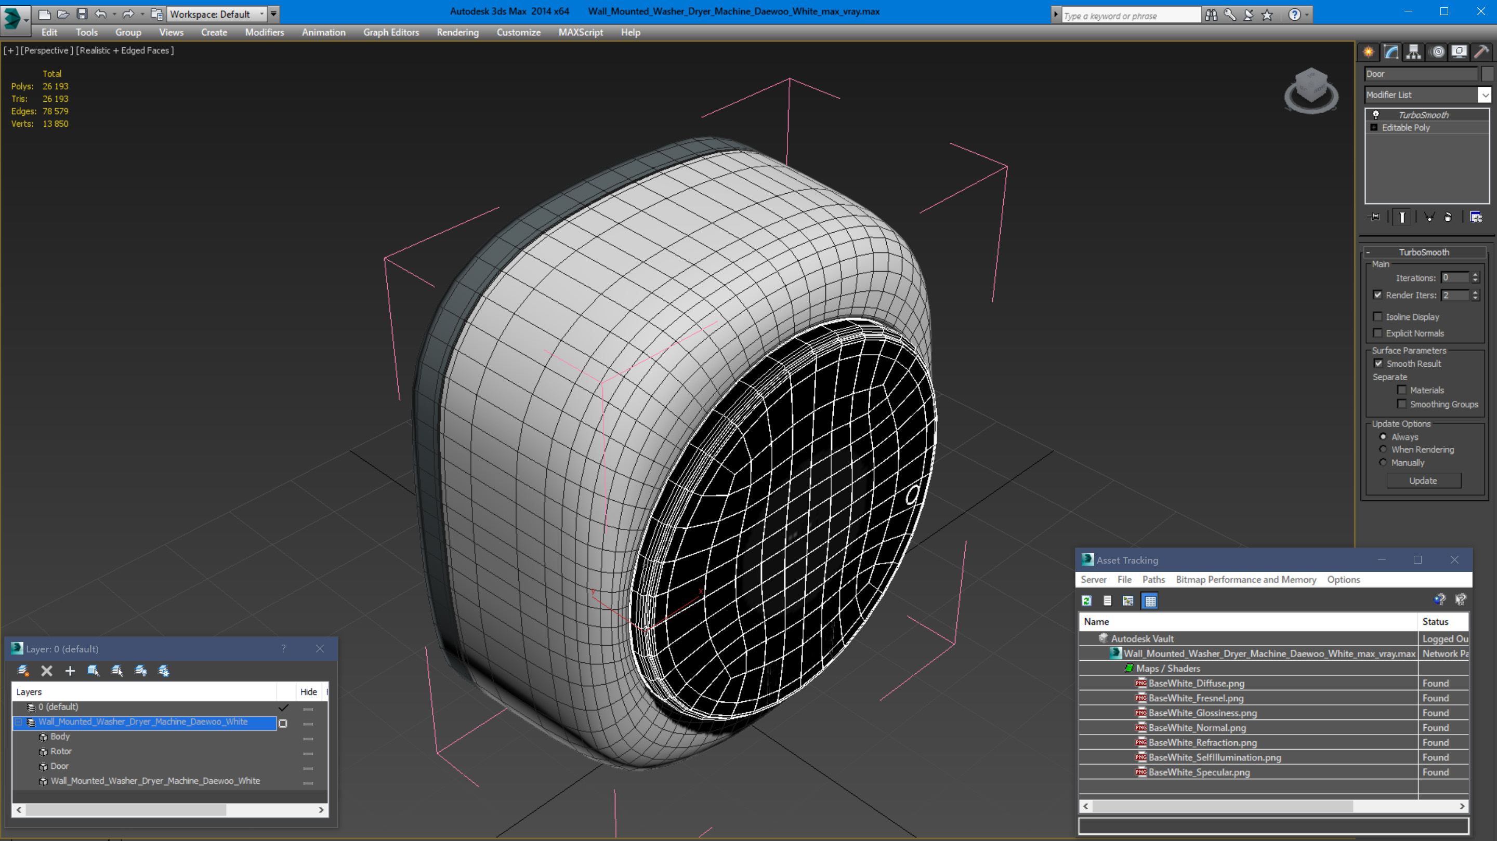Select Always update option
Viewport: 1497px width, 841px height.
[x=1383, y=437]
